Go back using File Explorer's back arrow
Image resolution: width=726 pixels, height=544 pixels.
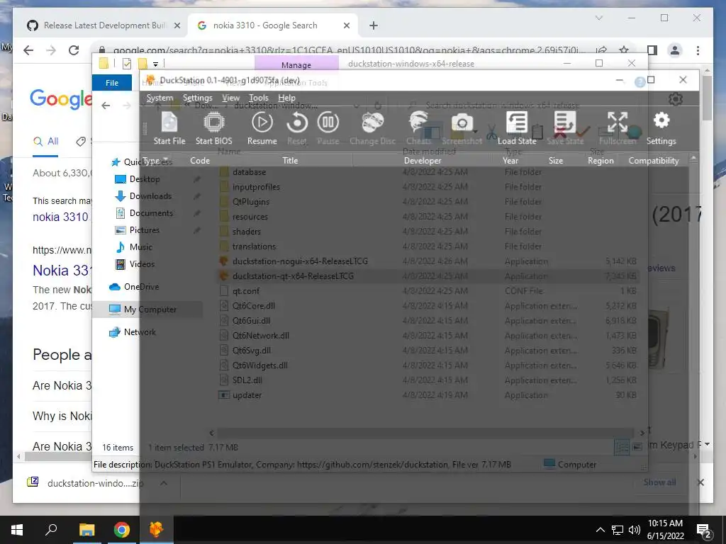coord(106,106)
